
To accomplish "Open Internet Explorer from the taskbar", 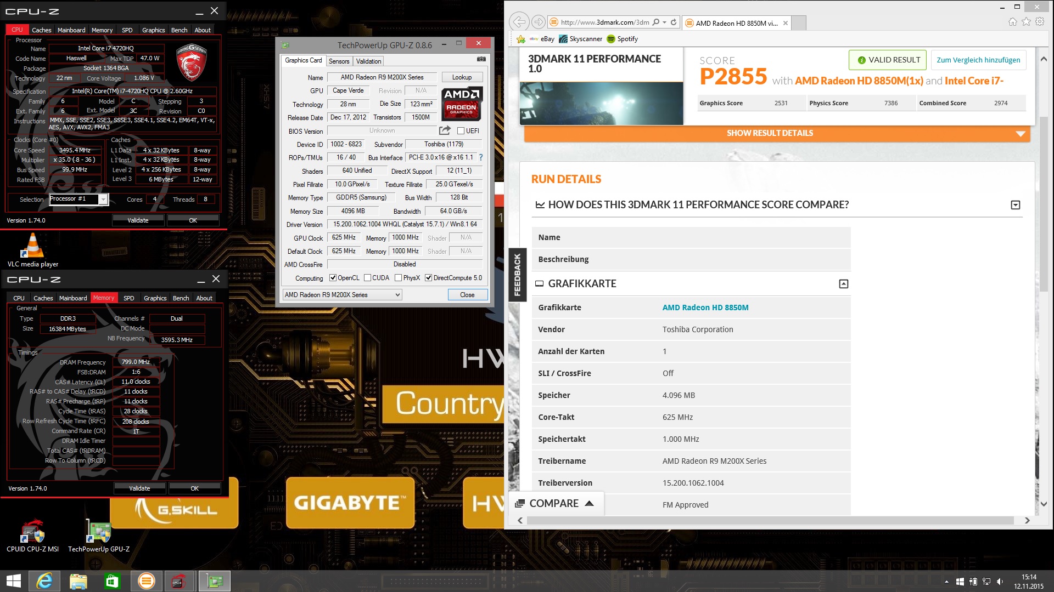I will pyautogui.click(x=44, y=581).
